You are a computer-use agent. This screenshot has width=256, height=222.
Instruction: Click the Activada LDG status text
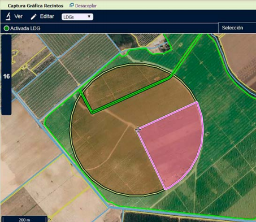25,28
